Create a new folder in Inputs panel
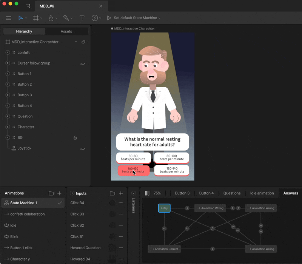Screen dimensions: 302x264 coord(112,193)
